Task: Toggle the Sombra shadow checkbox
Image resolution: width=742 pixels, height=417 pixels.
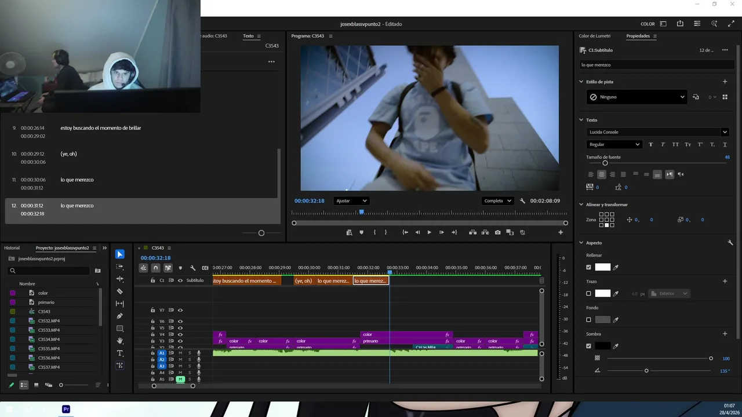Action: click(588, 346)
